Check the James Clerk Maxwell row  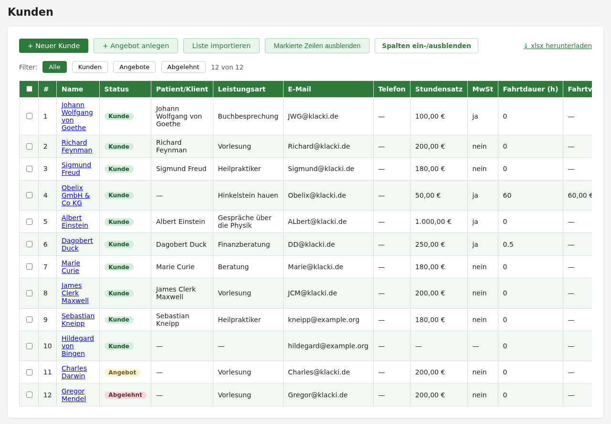coord(29,293)
